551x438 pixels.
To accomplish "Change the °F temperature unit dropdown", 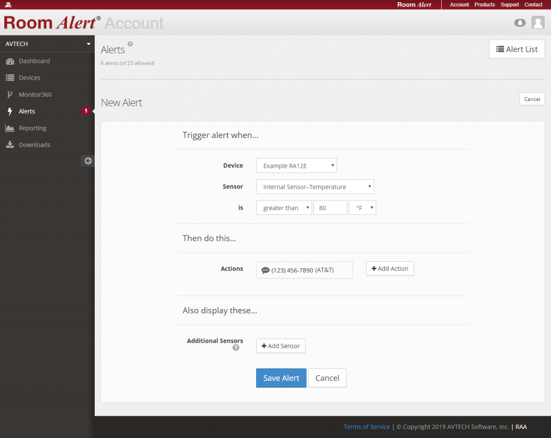I will coord(362,207).
